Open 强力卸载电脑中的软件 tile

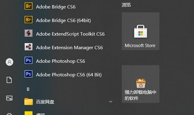[141, 84]
